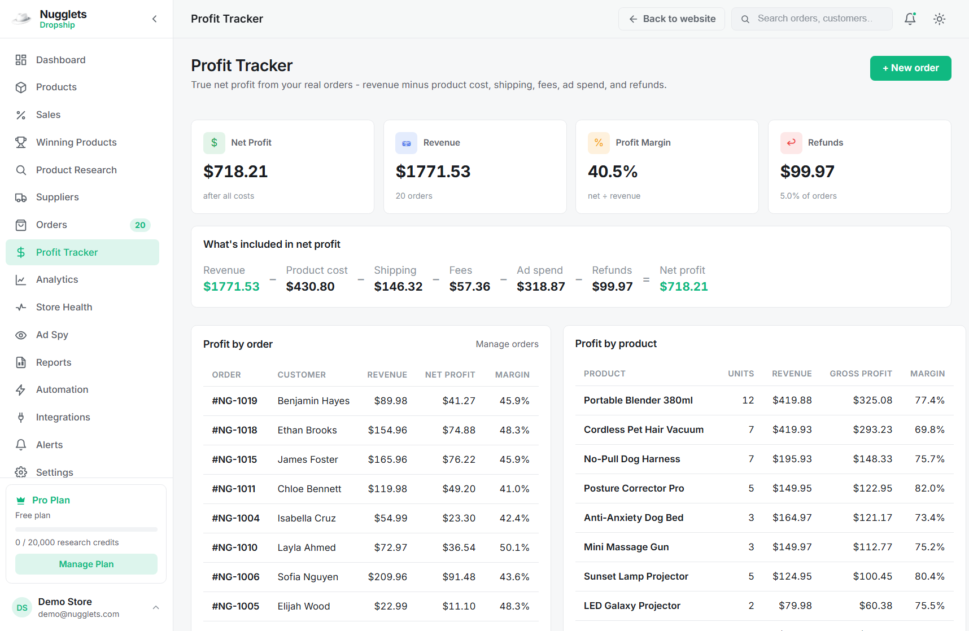This screenshot has width=969, height=631.
Task: Open Store Health page
Action: [82, 308]
